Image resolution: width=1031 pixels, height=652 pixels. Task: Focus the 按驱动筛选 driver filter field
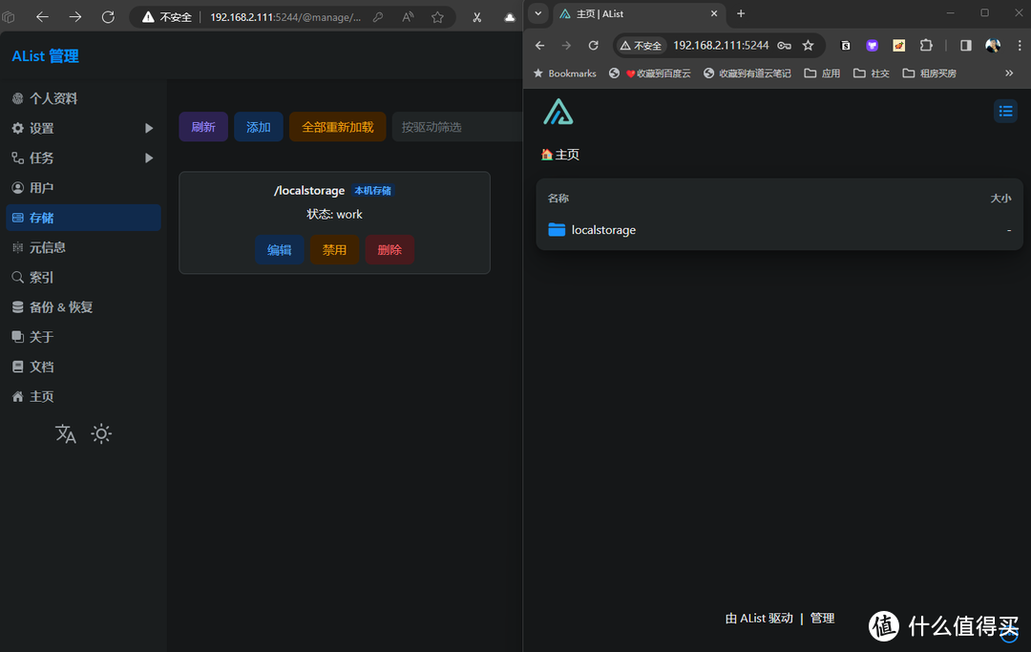457,127
